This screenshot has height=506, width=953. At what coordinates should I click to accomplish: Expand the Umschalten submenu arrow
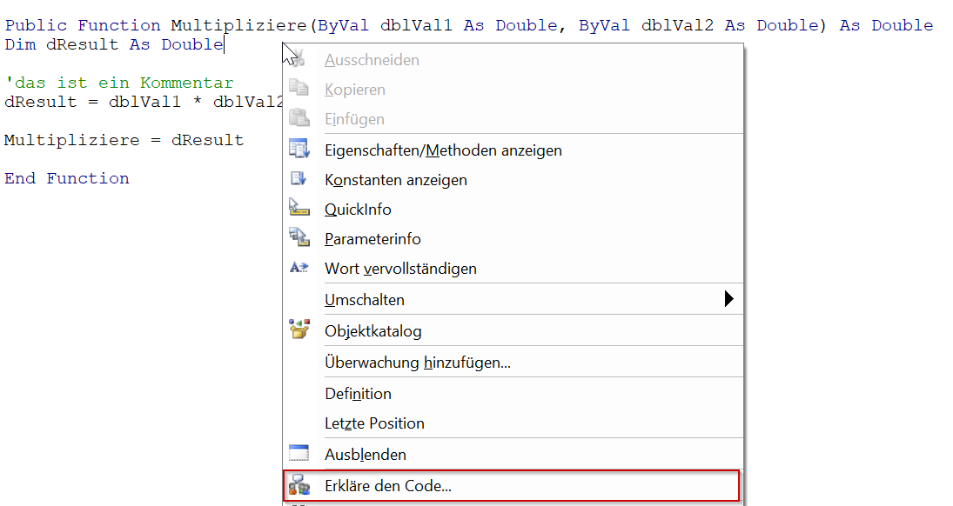pos(728,299)
